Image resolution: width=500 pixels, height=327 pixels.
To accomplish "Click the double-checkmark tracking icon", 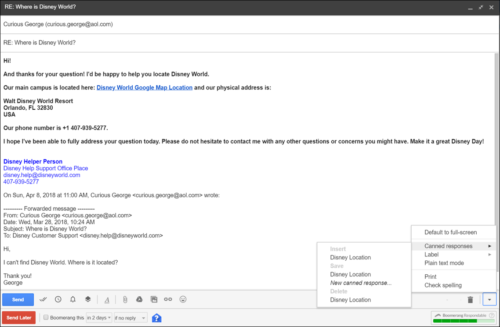I will 43,299.
